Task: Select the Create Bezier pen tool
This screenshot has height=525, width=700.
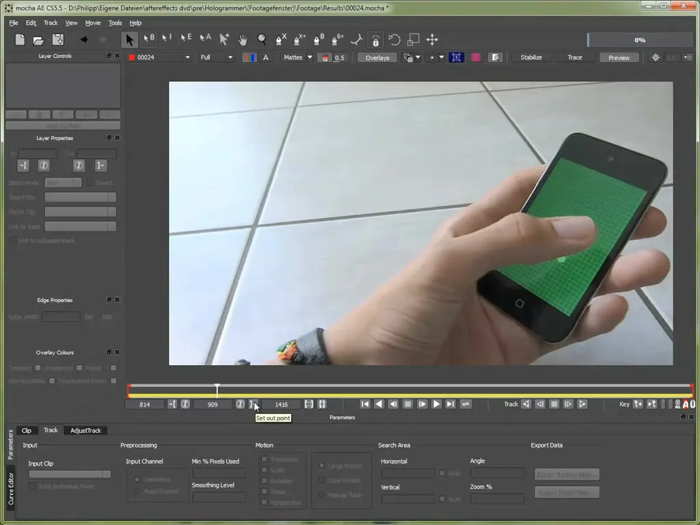Action: coord(319,40)
